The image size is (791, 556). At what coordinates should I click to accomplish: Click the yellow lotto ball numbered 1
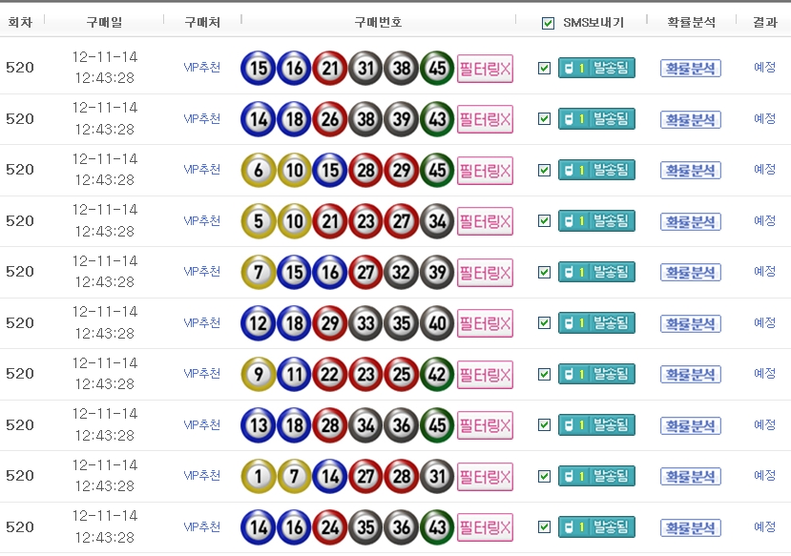[x=258, y=476]
